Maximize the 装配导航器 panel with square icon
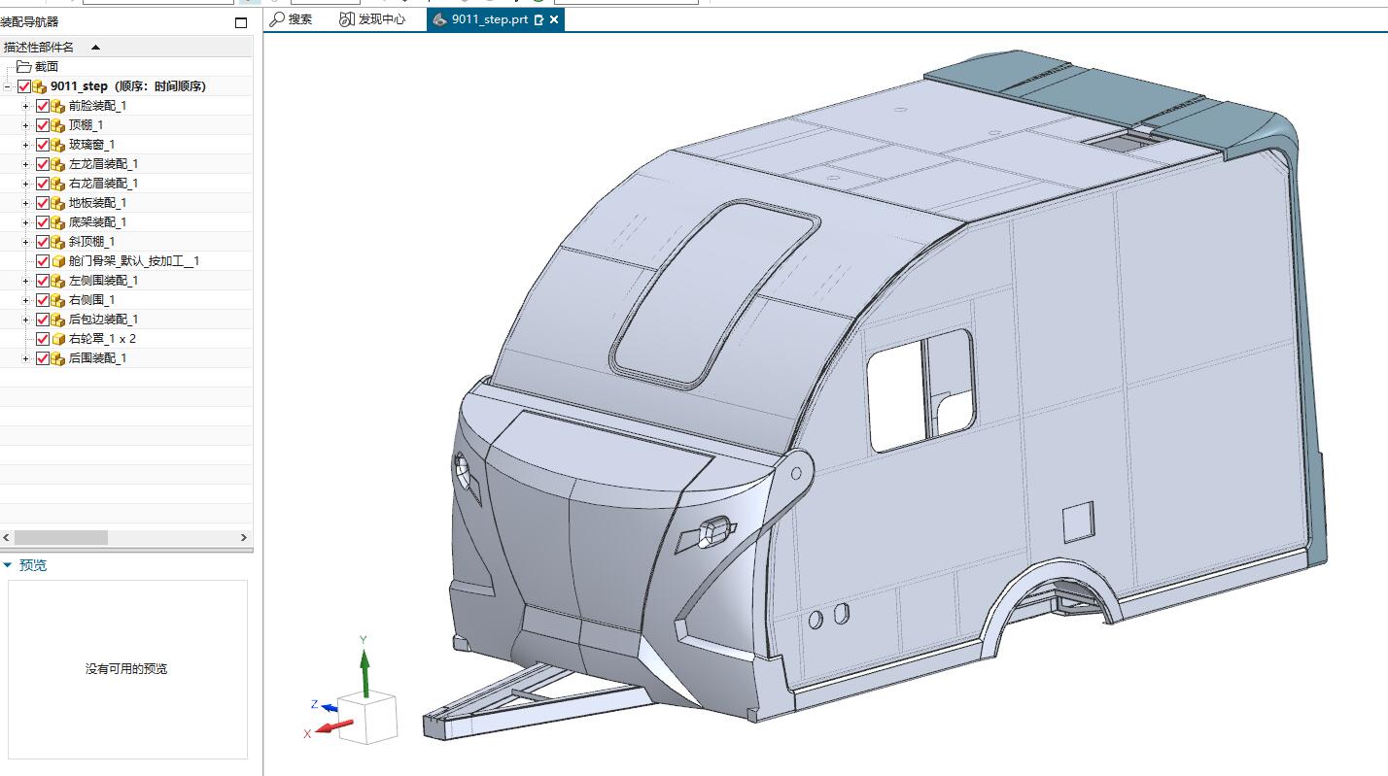The height and width of the screenshot is (776, 1388). pos(241,22)
